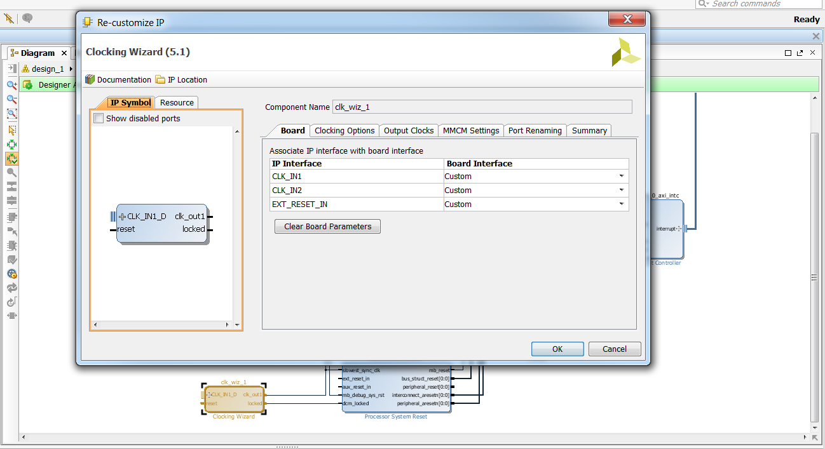Activate the yellow Select Area arrow tool
825x449 pixels.
(11, 130)
